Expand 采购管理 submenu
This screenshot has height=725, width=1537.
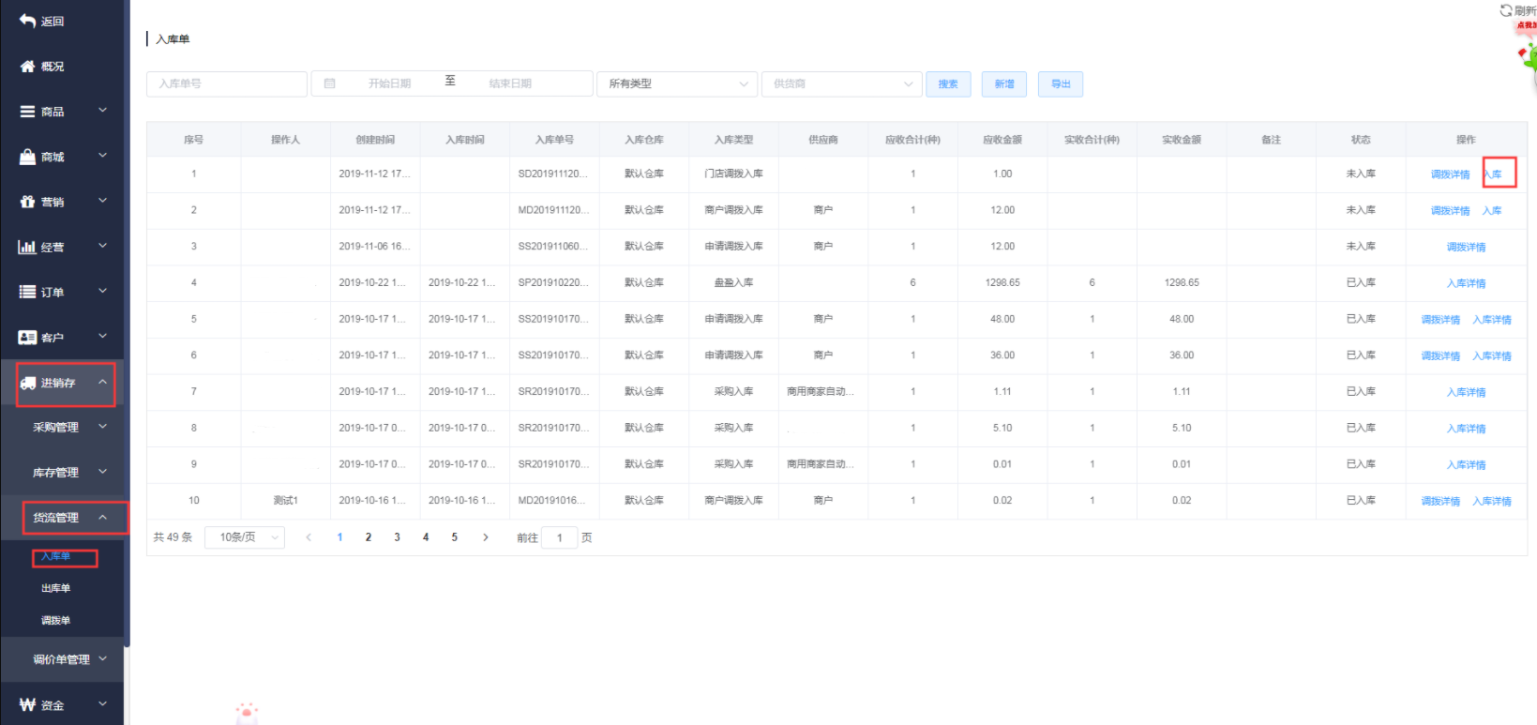coord(63,427)
